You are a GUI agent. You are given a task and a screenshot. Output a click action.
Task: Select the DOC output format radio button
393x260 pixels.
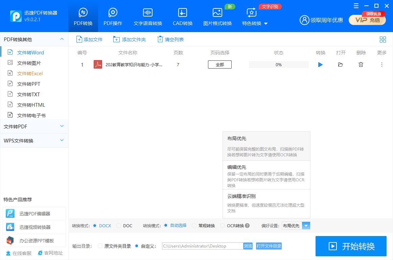click(x=119, y=226)
